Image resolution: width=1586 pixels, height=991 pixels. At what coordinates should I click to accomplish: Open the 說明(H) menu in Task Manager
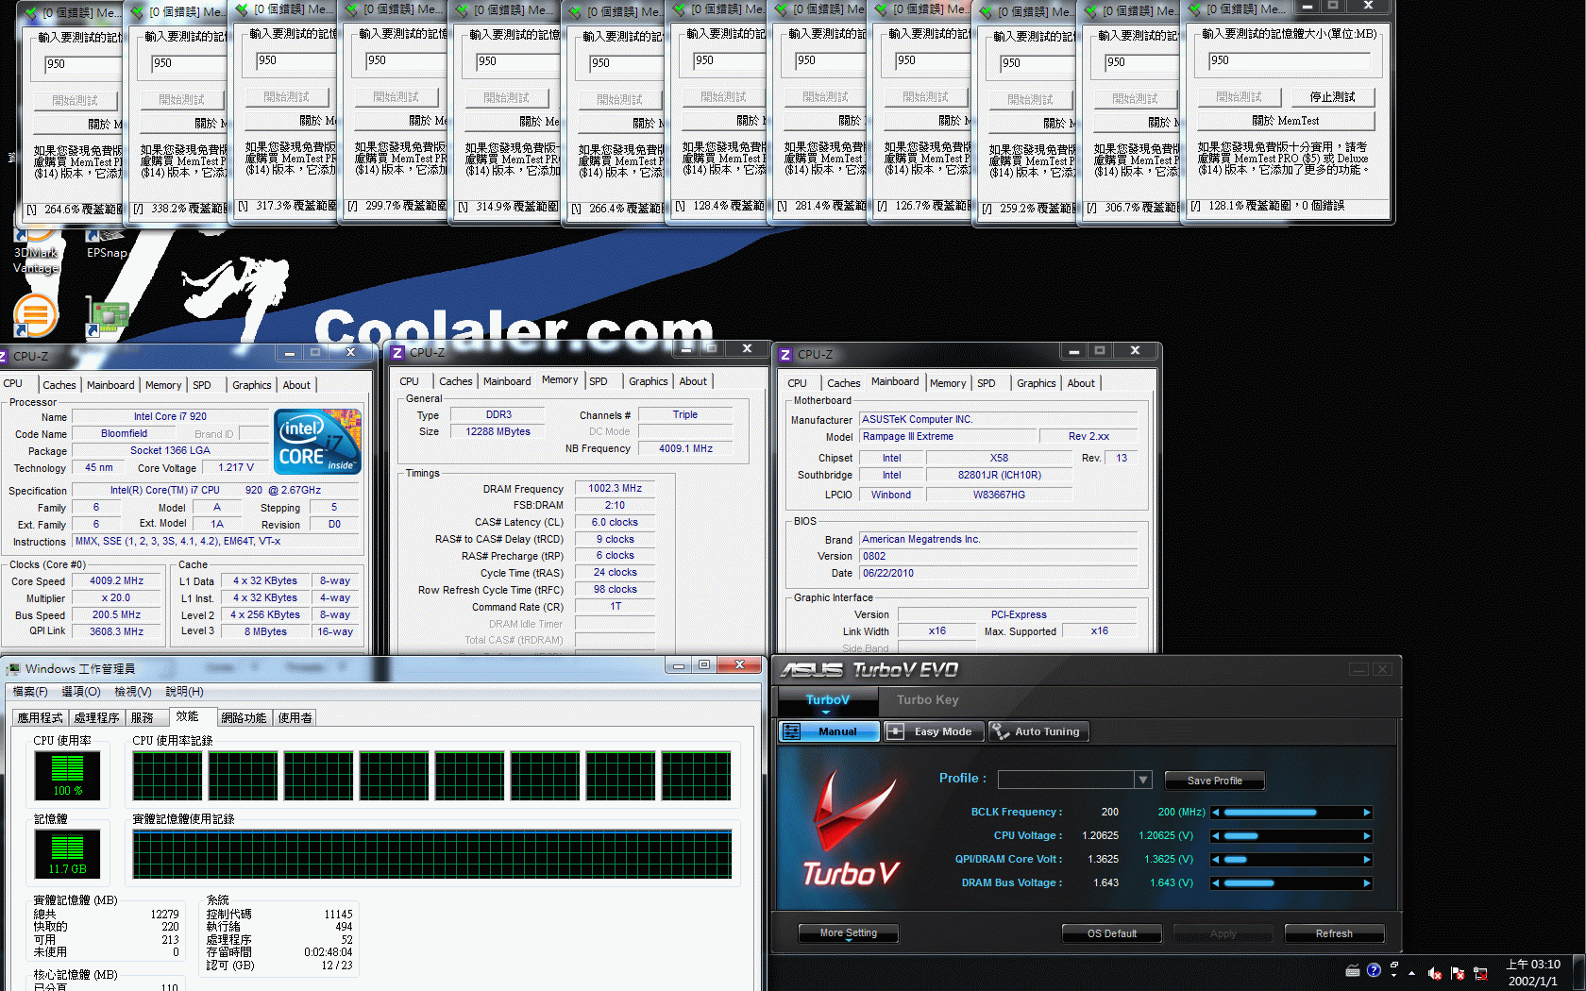(184, 692)
